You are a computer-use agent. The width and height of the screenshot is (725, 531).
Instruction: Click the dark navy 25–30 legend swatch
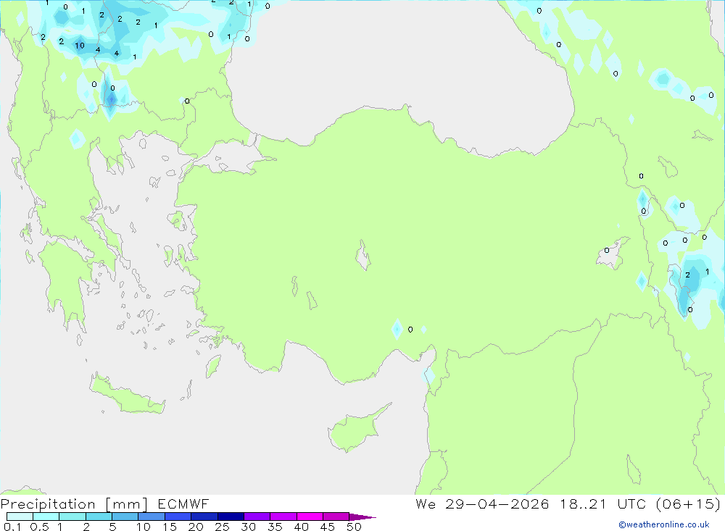coord(231,517)
